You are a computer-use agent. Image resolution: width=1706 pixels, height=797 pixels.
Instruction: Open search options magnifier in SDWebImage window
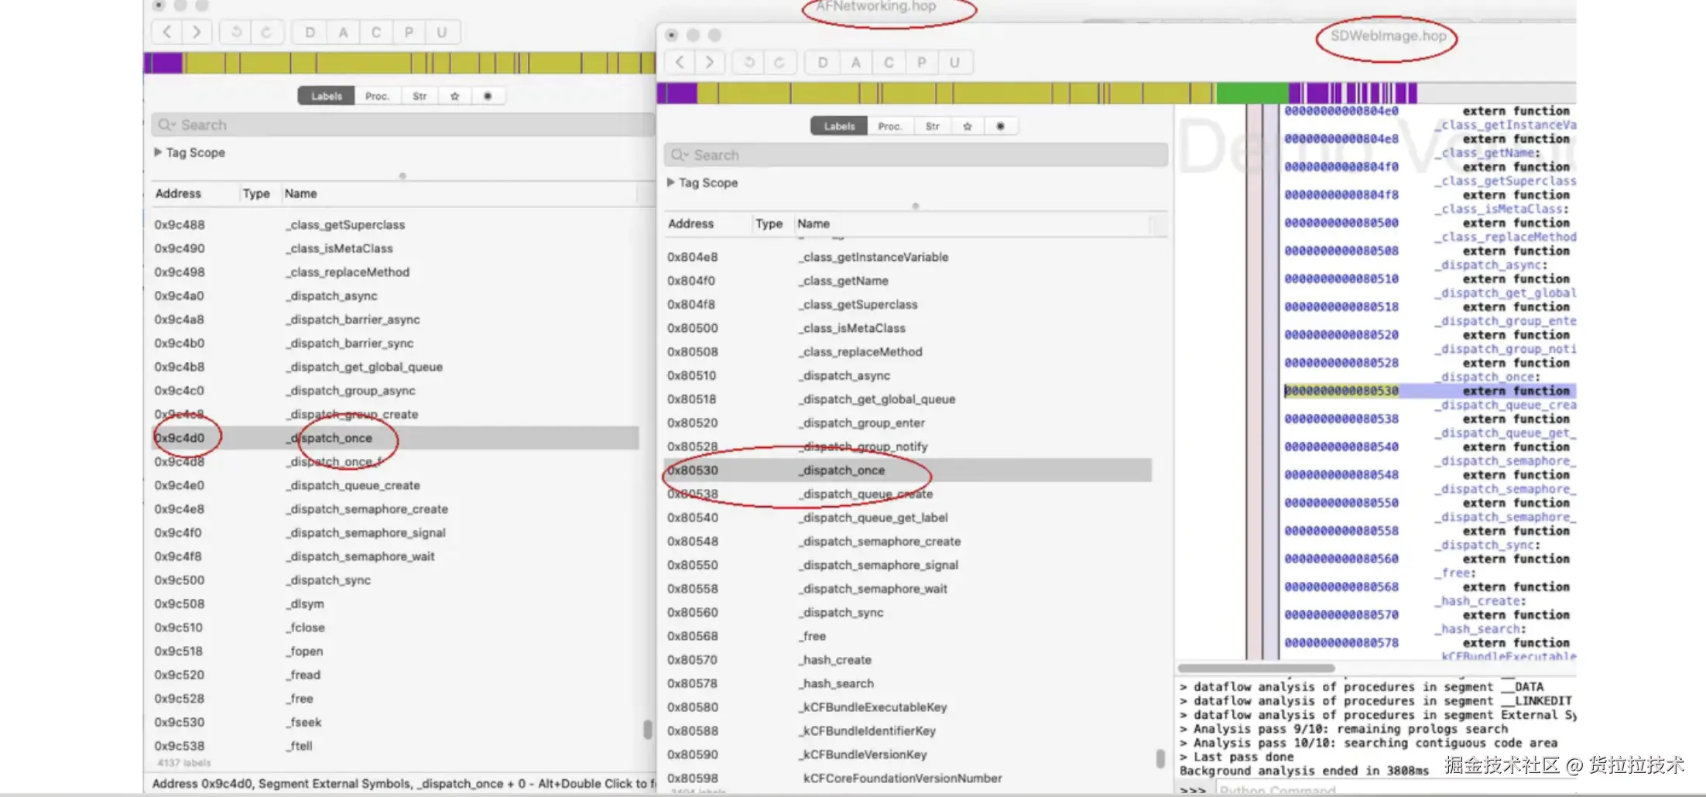[x=679, y=155]
